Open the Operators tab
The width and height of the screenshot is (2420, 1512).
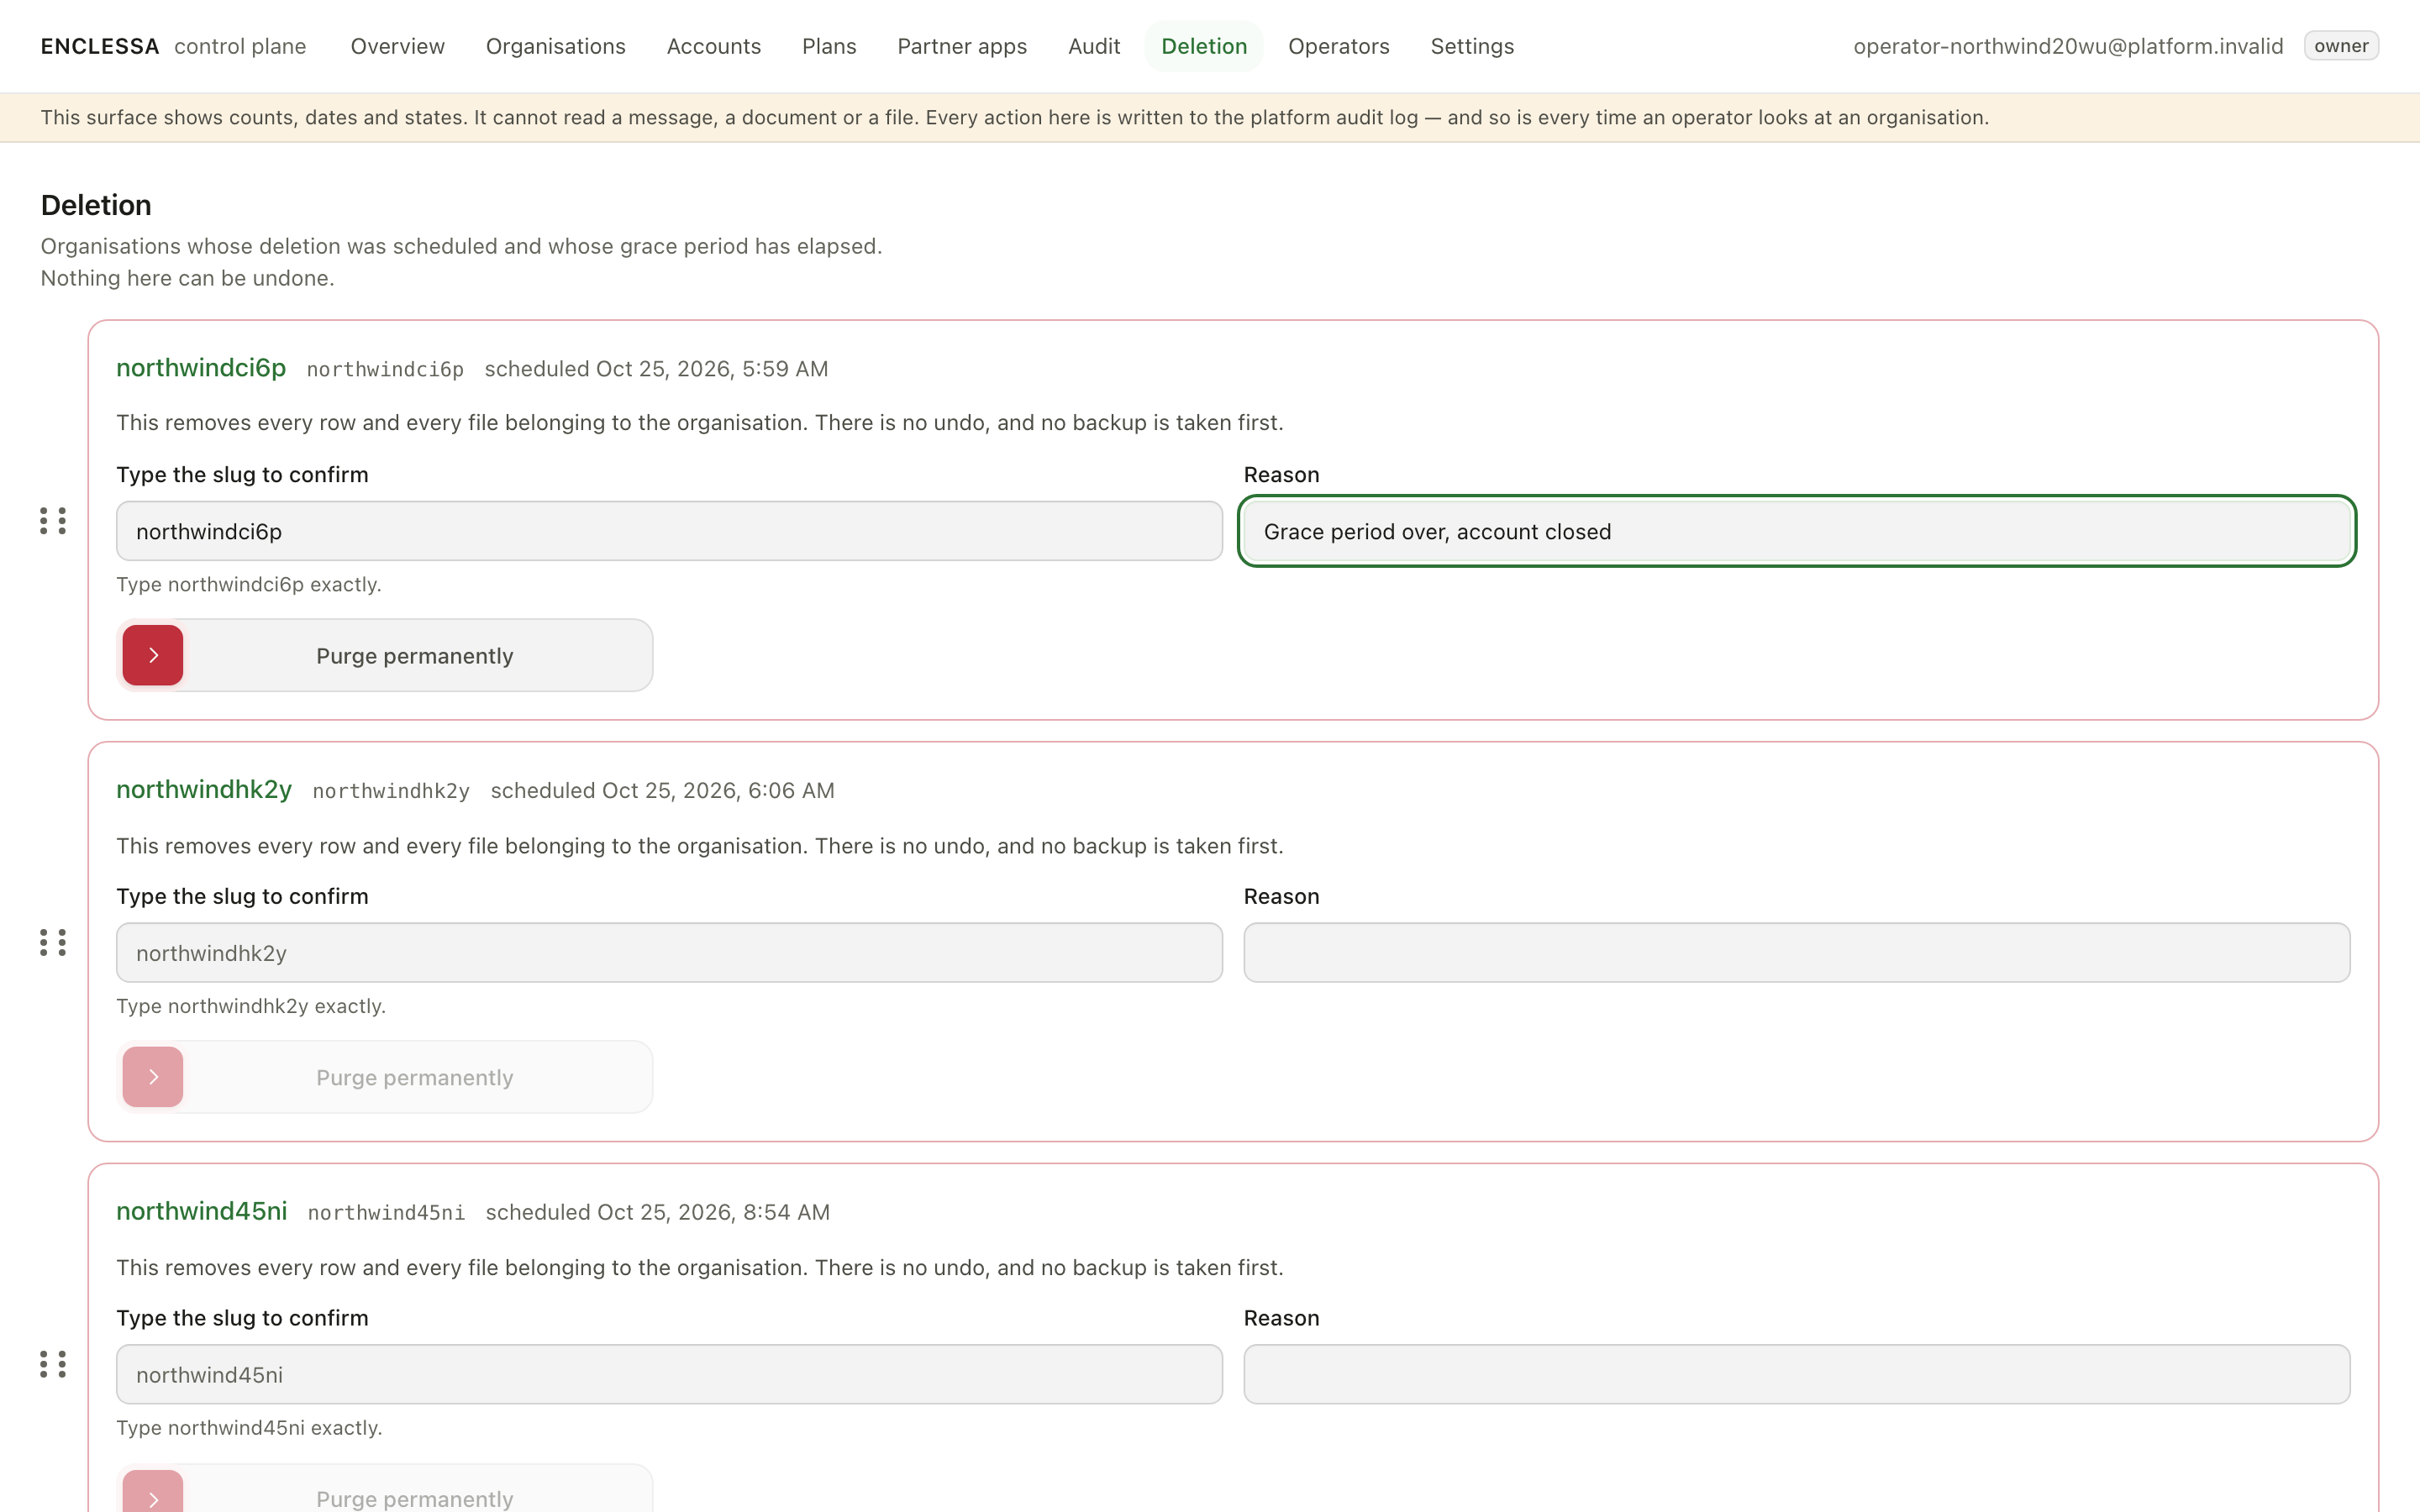pos(1339,46)
